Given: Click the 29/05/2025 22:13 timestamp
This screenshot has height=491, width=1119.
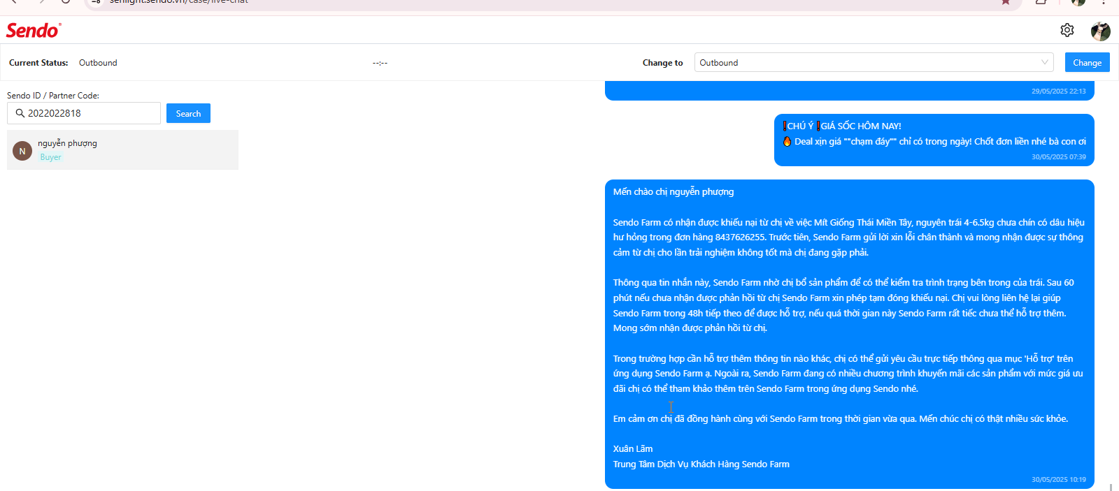Looking at the screenshot, I should (1059, 91).
